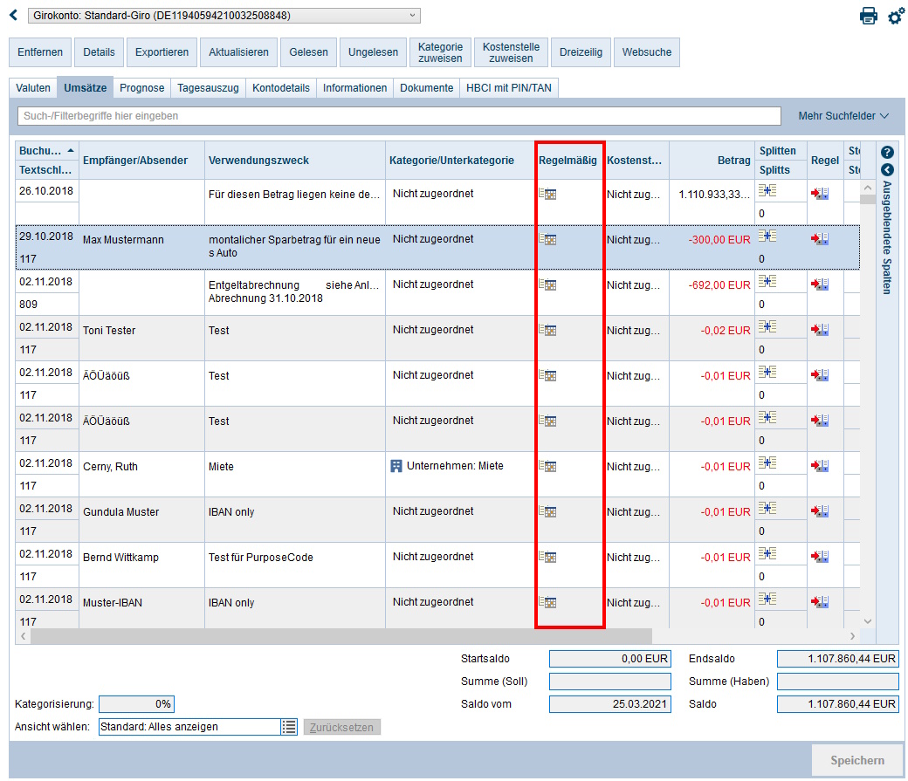908x781 pixels.
Task: Click the Details button
Action: [x=99, y=52]
